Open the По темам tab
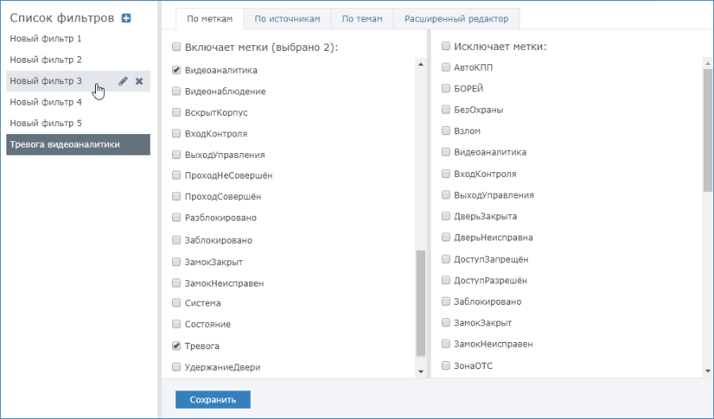 pyautogui.click(x=362, y=19)
